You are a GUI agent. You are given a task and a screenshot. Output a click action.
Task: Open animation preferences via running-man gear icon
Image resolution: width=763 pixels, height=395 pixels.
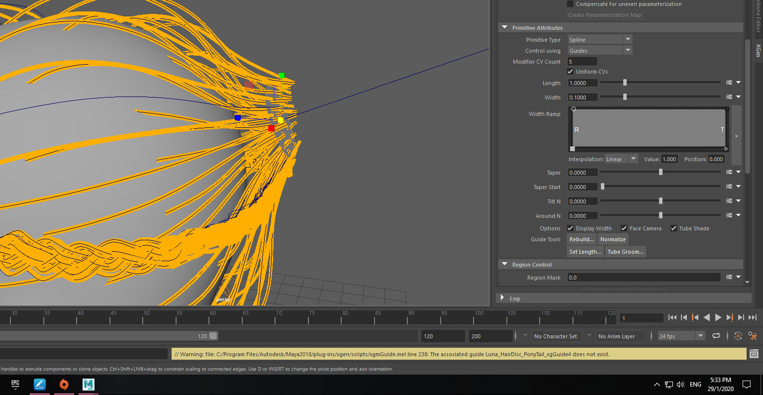point(753,336)
